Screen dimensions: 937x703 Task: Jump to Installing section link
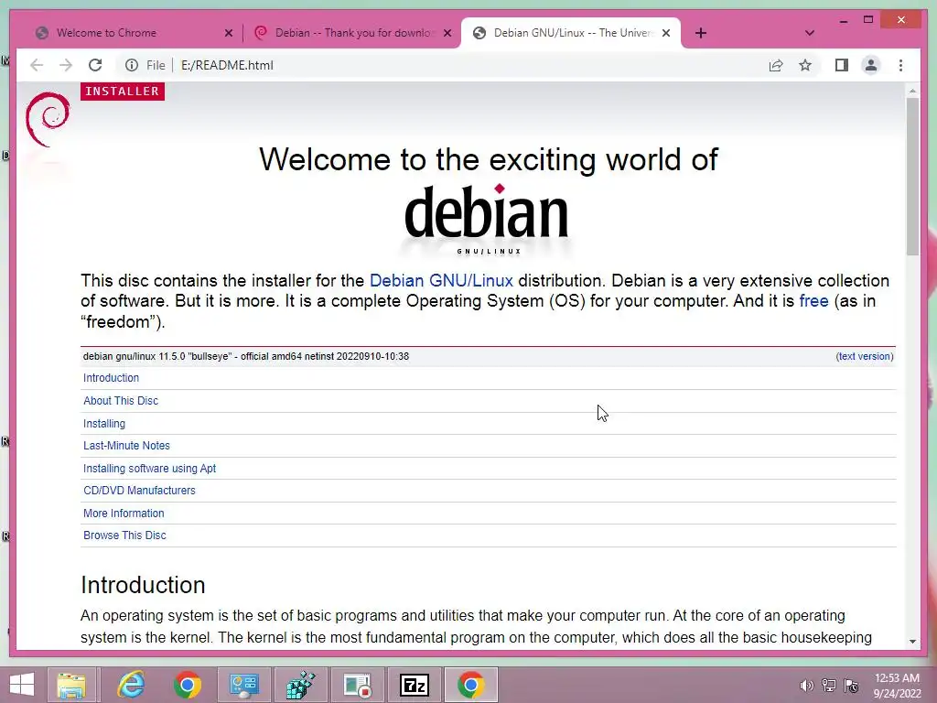coord(104,423)
